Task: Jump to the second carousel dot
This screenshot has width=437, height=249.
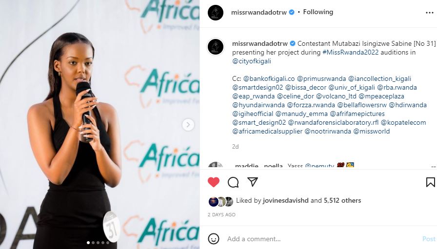Action: click(93, 242)
